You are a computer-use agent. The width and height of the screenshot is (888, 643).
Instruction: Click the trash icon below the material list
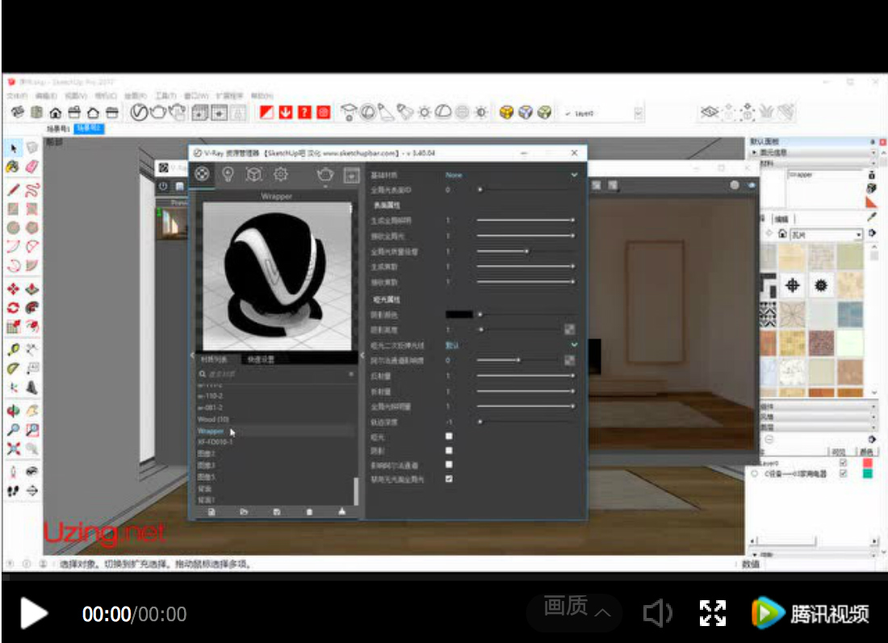click(309, 511)
